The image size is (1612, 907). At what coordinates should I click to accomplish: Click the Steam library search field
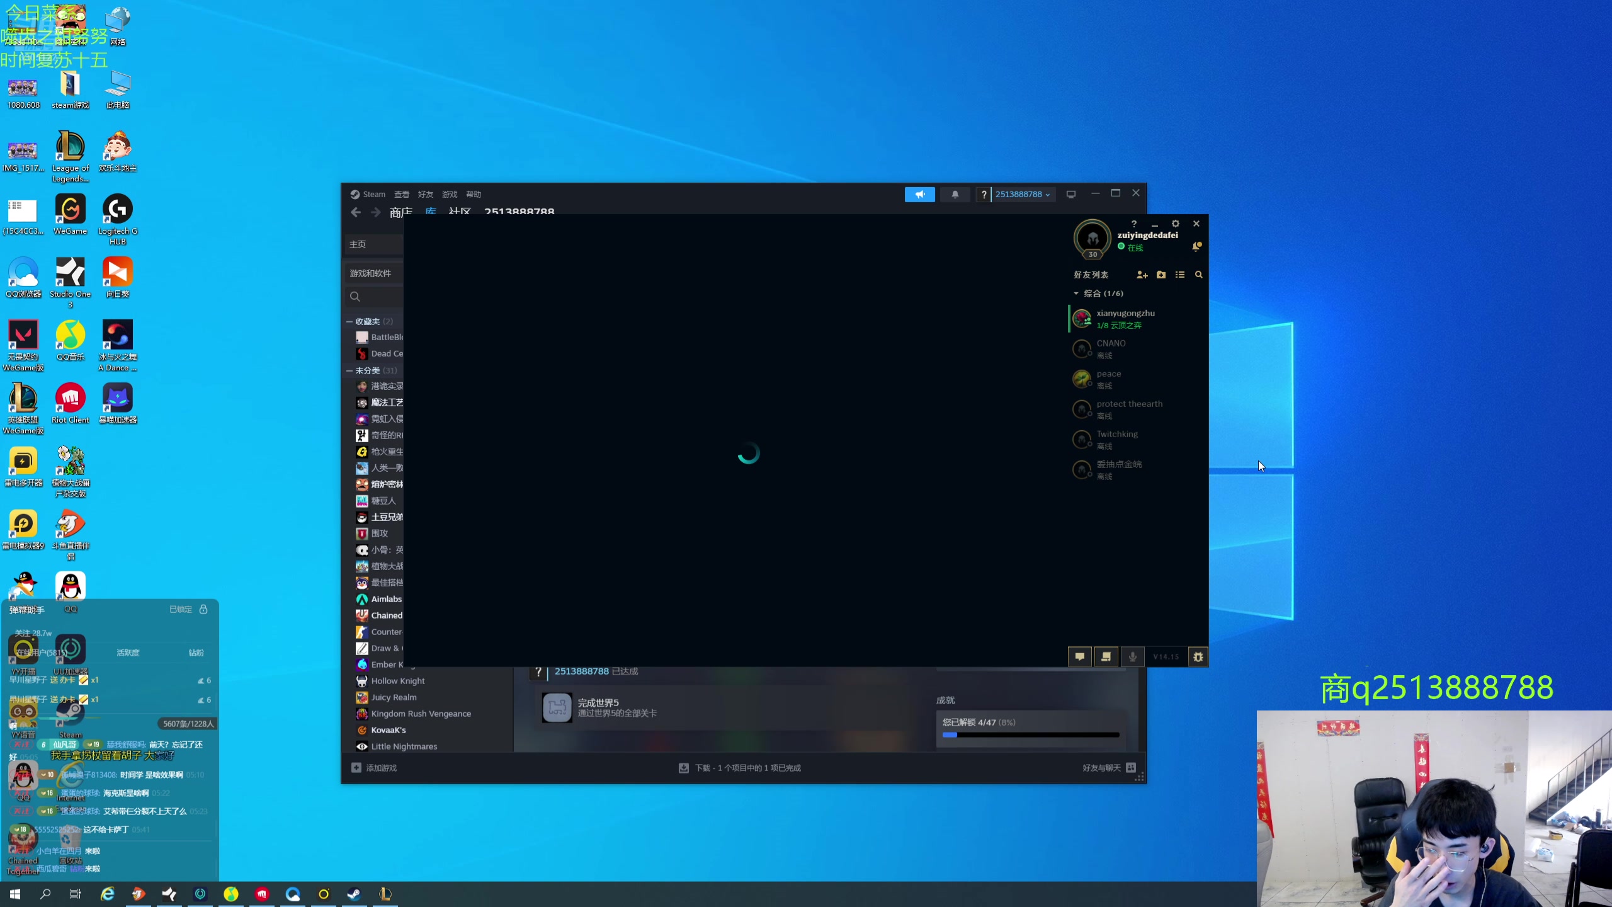coord(374,297)
